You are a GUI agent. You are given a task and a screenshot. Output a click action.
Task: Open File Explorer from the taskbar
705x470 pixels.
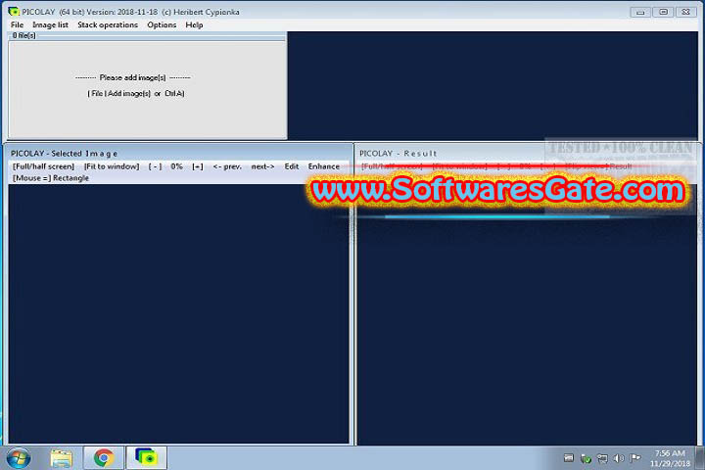61,458
